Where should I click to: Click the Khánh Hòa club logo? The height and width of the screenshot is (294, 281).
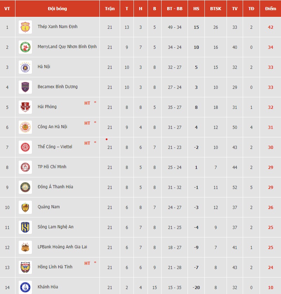coord(25,287)
